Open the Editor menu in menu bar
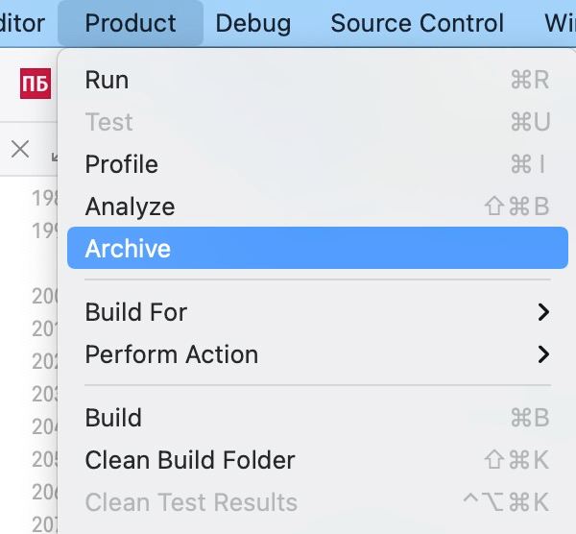Screen dimensions: 576x534 click(x=22, y=23)
